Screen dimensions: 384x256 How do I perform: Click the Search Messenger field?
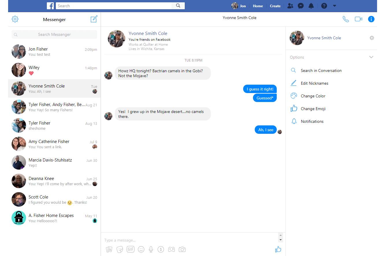click(x=54, y=34)
